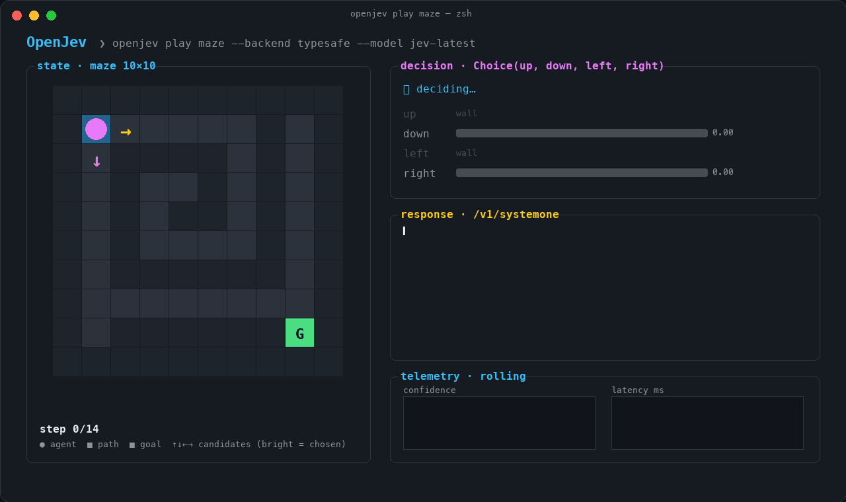The image size is (846, 502).
Task: Click the text cursor in response panel
Action: (404, 231)
